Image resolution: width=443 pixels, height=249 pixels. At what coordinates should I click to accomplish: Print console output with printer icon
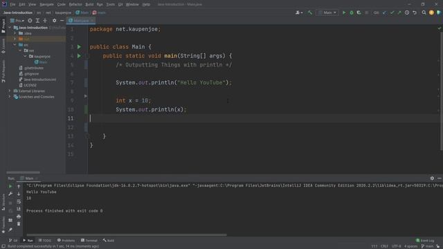click(x=19, y=216)
